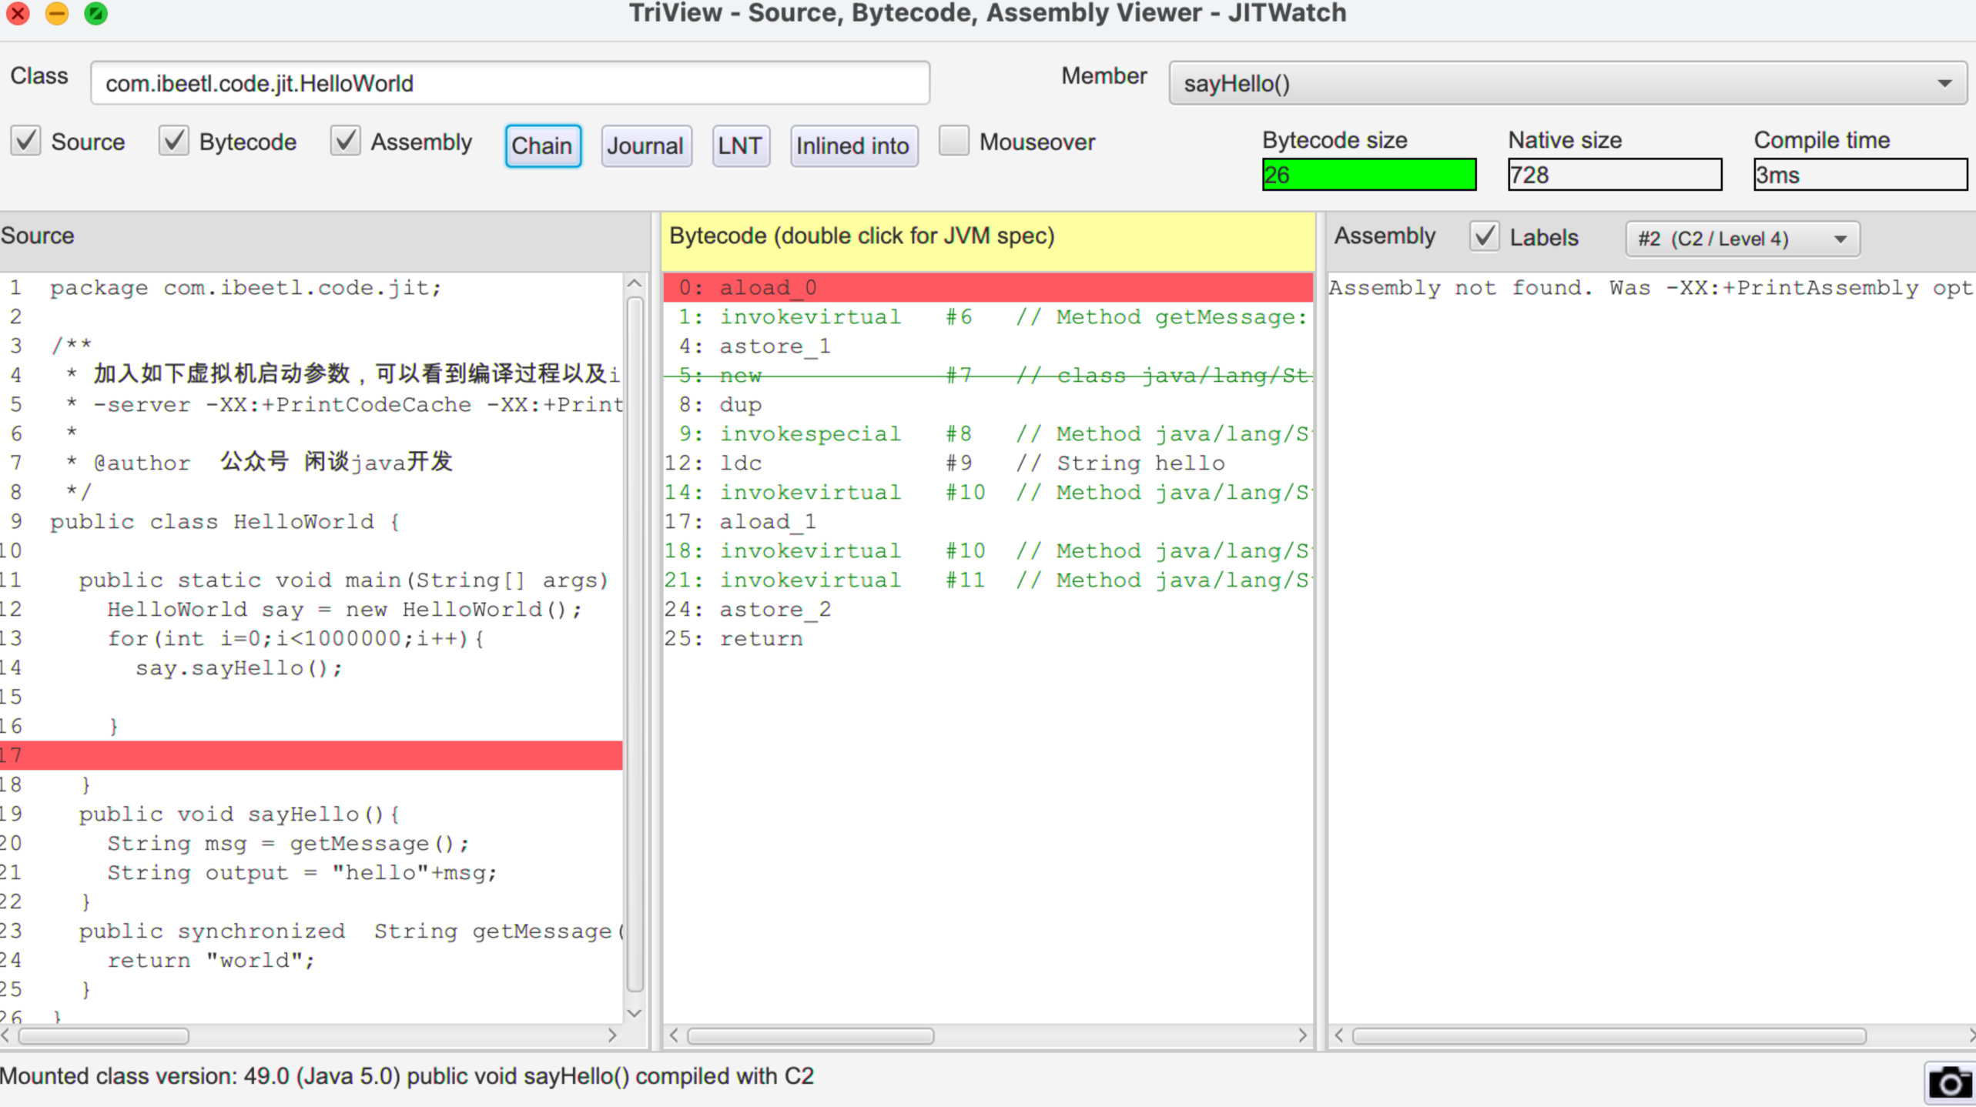Toggle the Bytecode checkbox
Viewport: 1976px width, 1107px height.
[x=174, y=142]
